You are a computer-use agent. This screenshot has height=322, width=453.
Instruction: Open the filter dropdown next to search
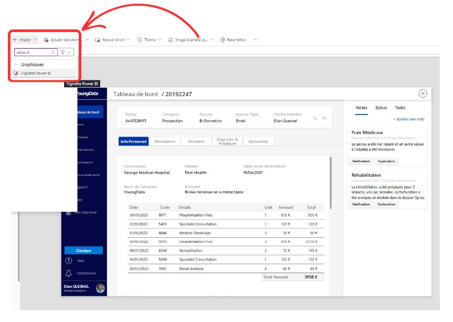coord(66,53)
